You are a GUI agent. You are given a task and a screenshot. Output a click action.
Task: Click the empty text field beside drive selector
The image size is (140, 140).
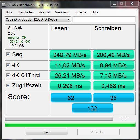click(x=104, y=19)
